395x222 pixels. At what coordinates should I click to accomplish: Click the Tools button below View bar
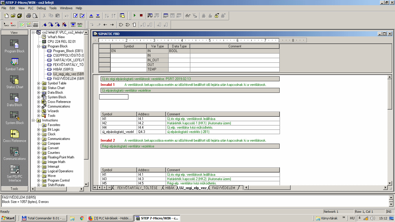pos(14,189)
